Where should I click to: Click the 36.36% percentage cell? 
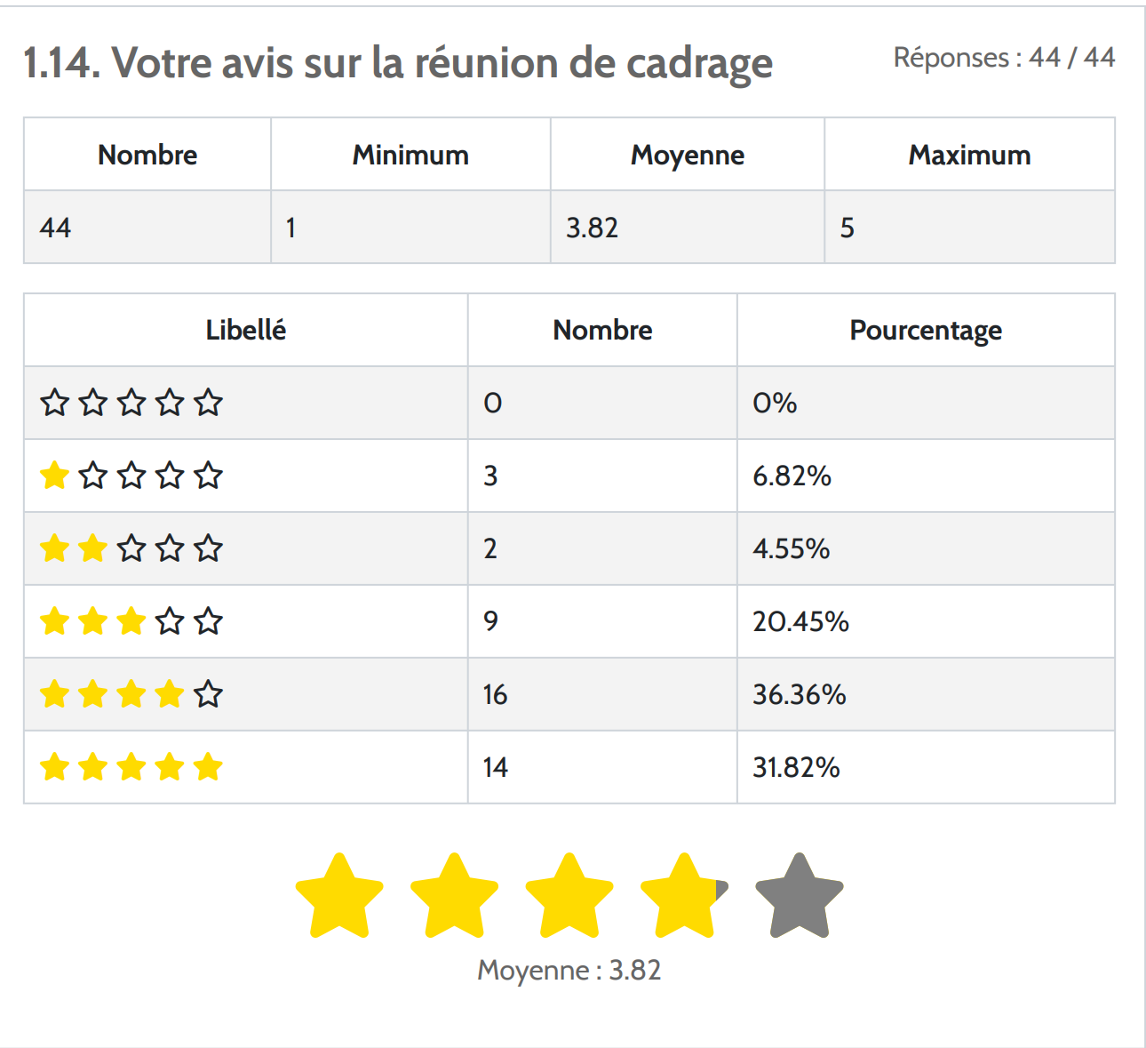800,694
